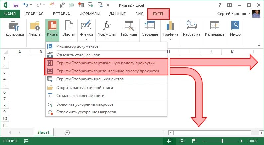Viewport: 264px width, 145px height.
Task: Click the horizontal scrollbar left arrow
Action: (x=171, y=133)
